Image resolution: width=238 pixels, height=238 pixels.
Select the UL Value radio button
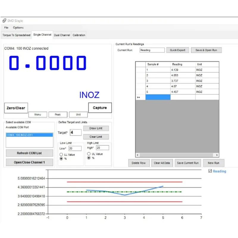(89, 154)
